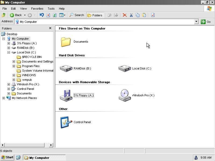Open the View menu
This screenshot has height=161, width=215.
point(23,9)
